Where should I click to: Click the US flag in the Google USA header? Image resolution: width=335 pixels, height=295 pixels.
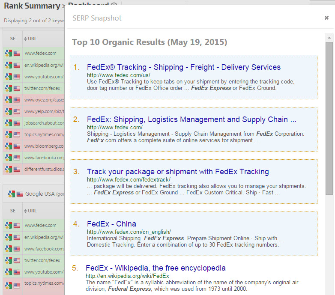pos(20,194)
